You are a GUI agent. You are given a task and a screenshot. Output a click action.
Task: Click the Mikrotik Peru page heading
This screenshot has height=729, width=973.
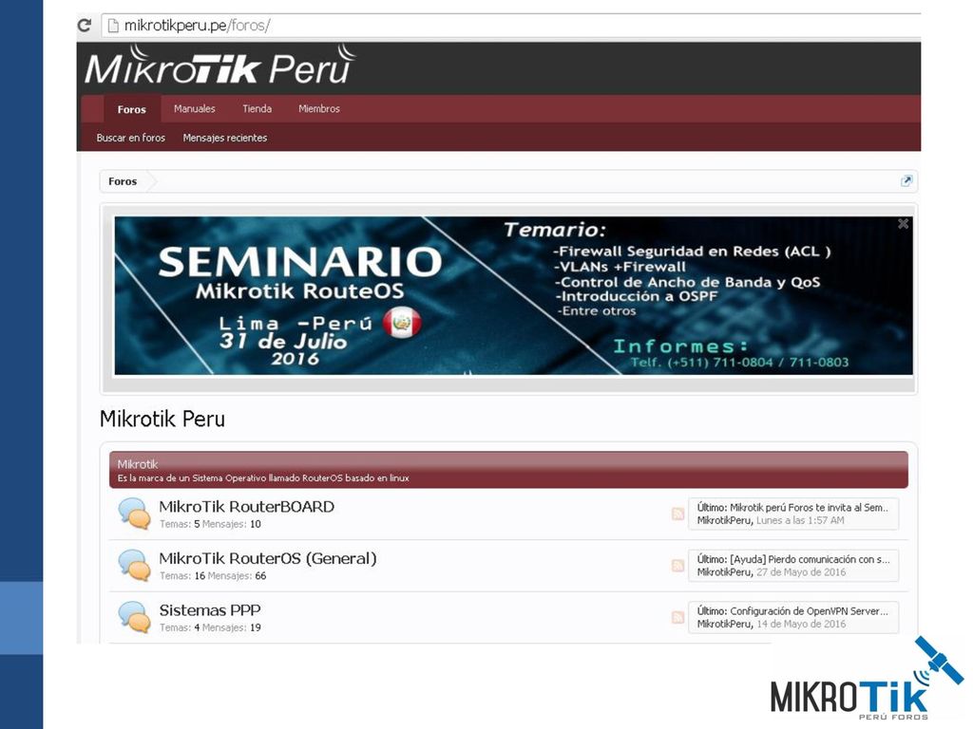click(162, 419)
